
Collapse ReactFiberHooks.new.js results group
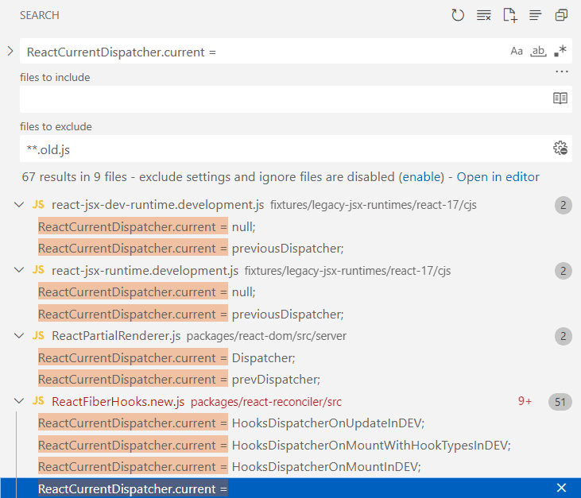click(20, 402)
